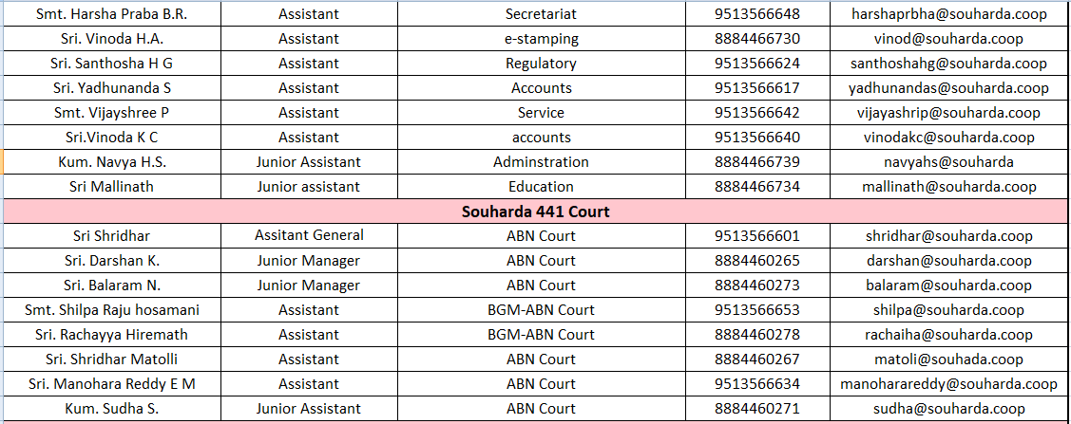The image size is (1071, 424).
Task: Click the Regulatory department cell
Action: pos(541,64)
